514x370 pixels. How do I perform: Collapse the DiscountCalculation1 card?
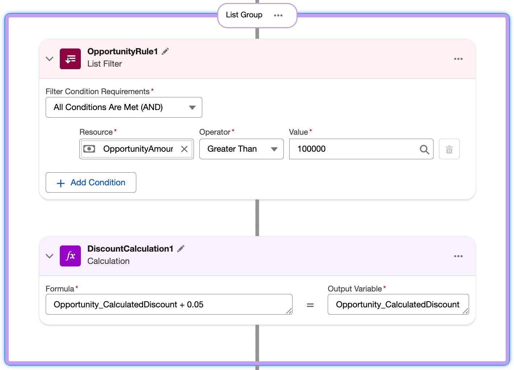tap(50, 256)
